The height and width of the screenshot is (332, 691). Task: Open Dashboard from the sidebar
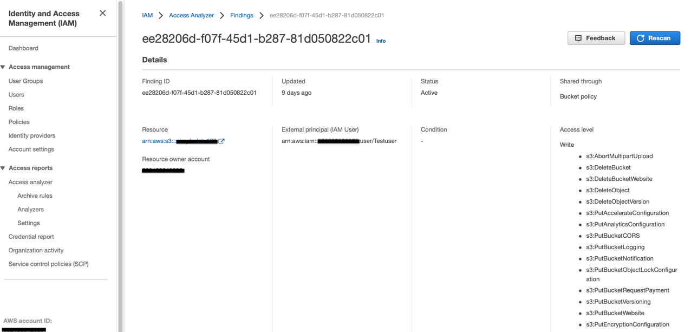[23, 48]
